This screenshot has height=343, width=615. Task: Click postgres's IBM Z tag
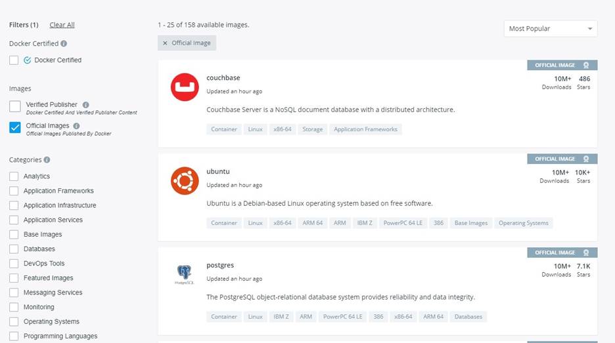click(x=281, y=316)
